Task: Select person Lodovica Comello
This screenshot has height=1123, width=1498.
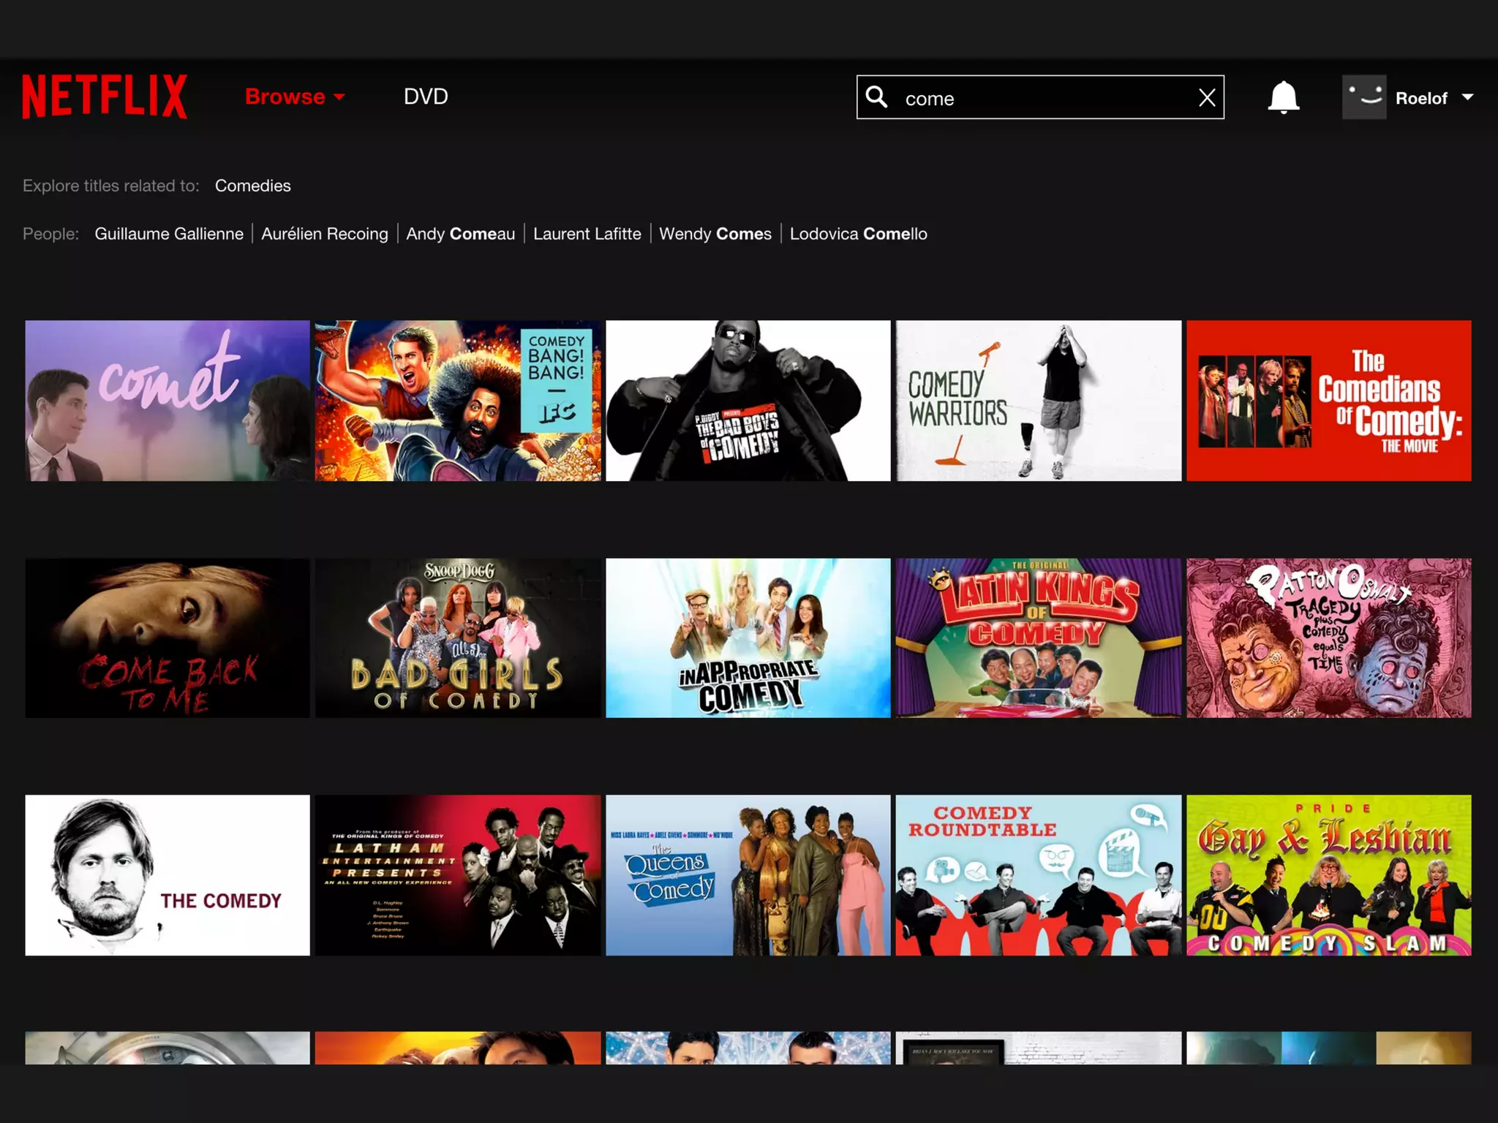Action: click(858, 234)
